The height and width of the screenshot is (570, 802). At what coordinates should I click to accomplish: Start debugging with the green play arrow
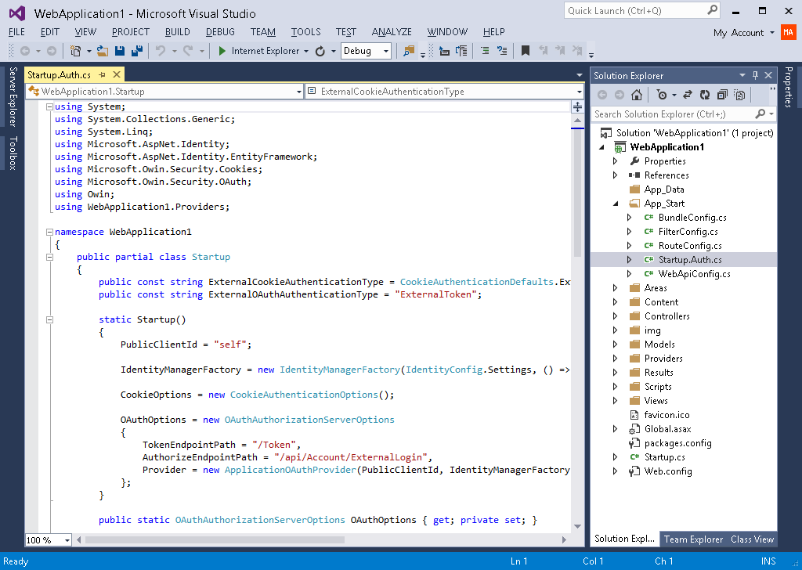(x=222, y=51)
